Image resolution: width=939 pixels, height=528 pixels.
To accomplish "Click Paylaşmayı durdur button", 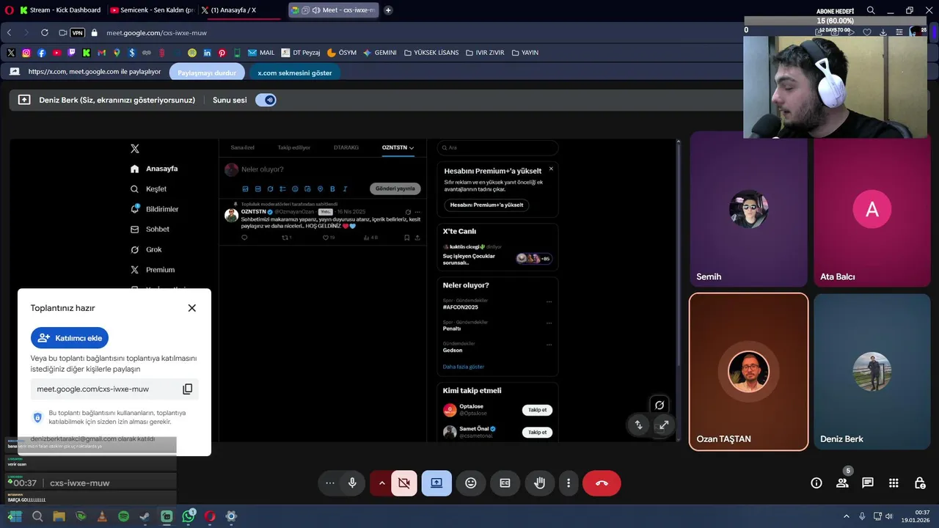I will click(x=207, y=73).
